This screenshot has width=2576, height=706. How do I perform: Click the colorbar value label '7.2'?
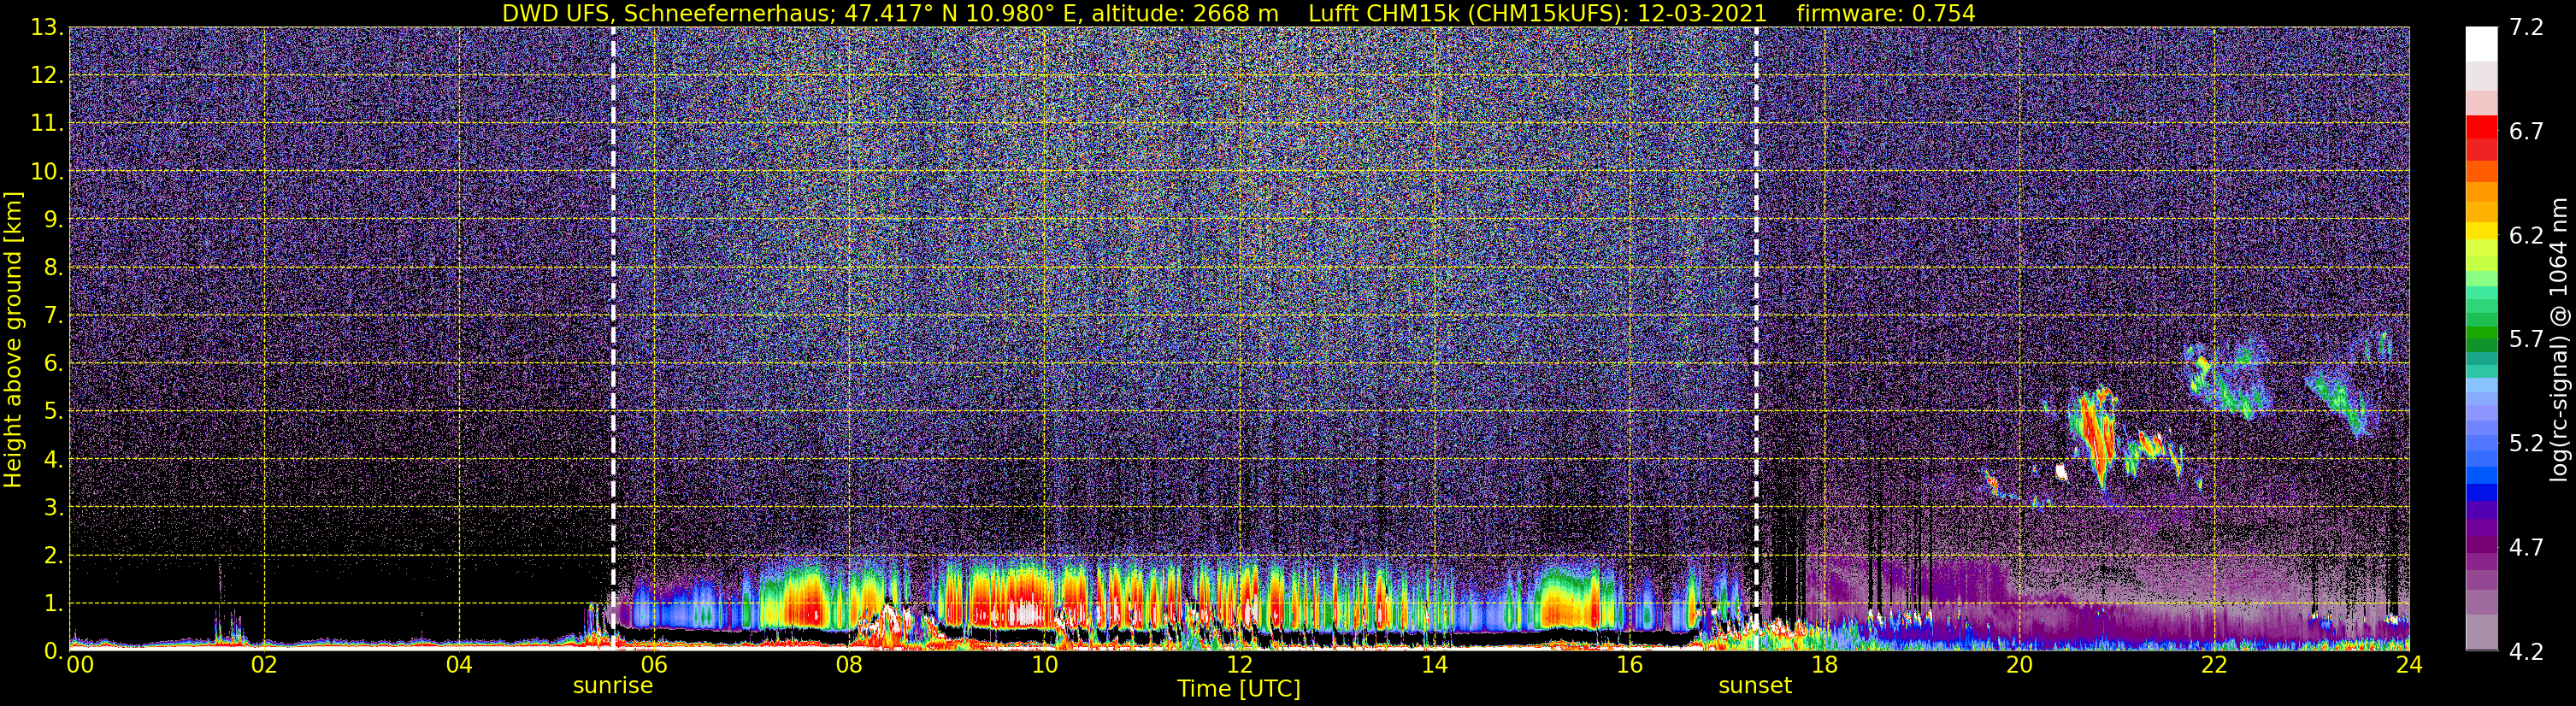[2526, 28]
